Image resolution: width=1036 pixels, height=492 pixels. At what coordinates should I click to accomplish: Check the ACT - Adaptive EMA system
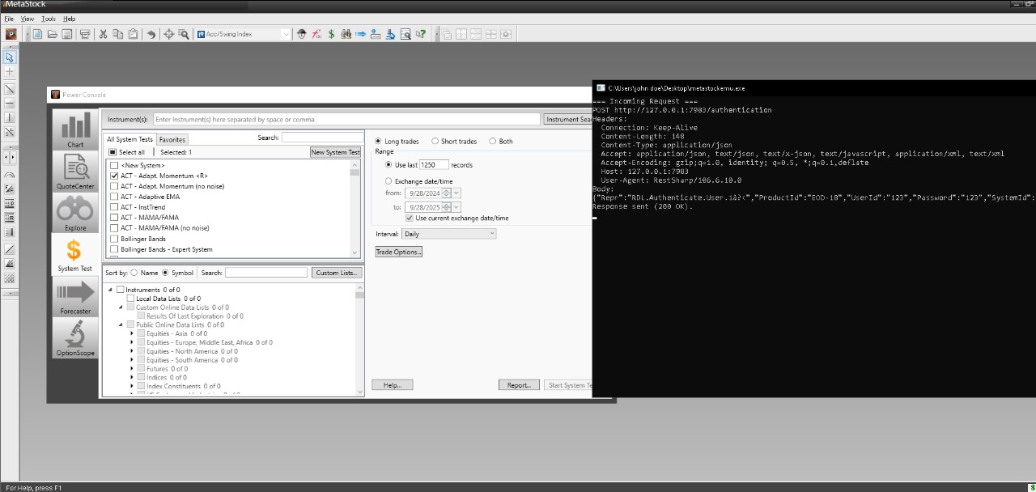pos(114,197)
